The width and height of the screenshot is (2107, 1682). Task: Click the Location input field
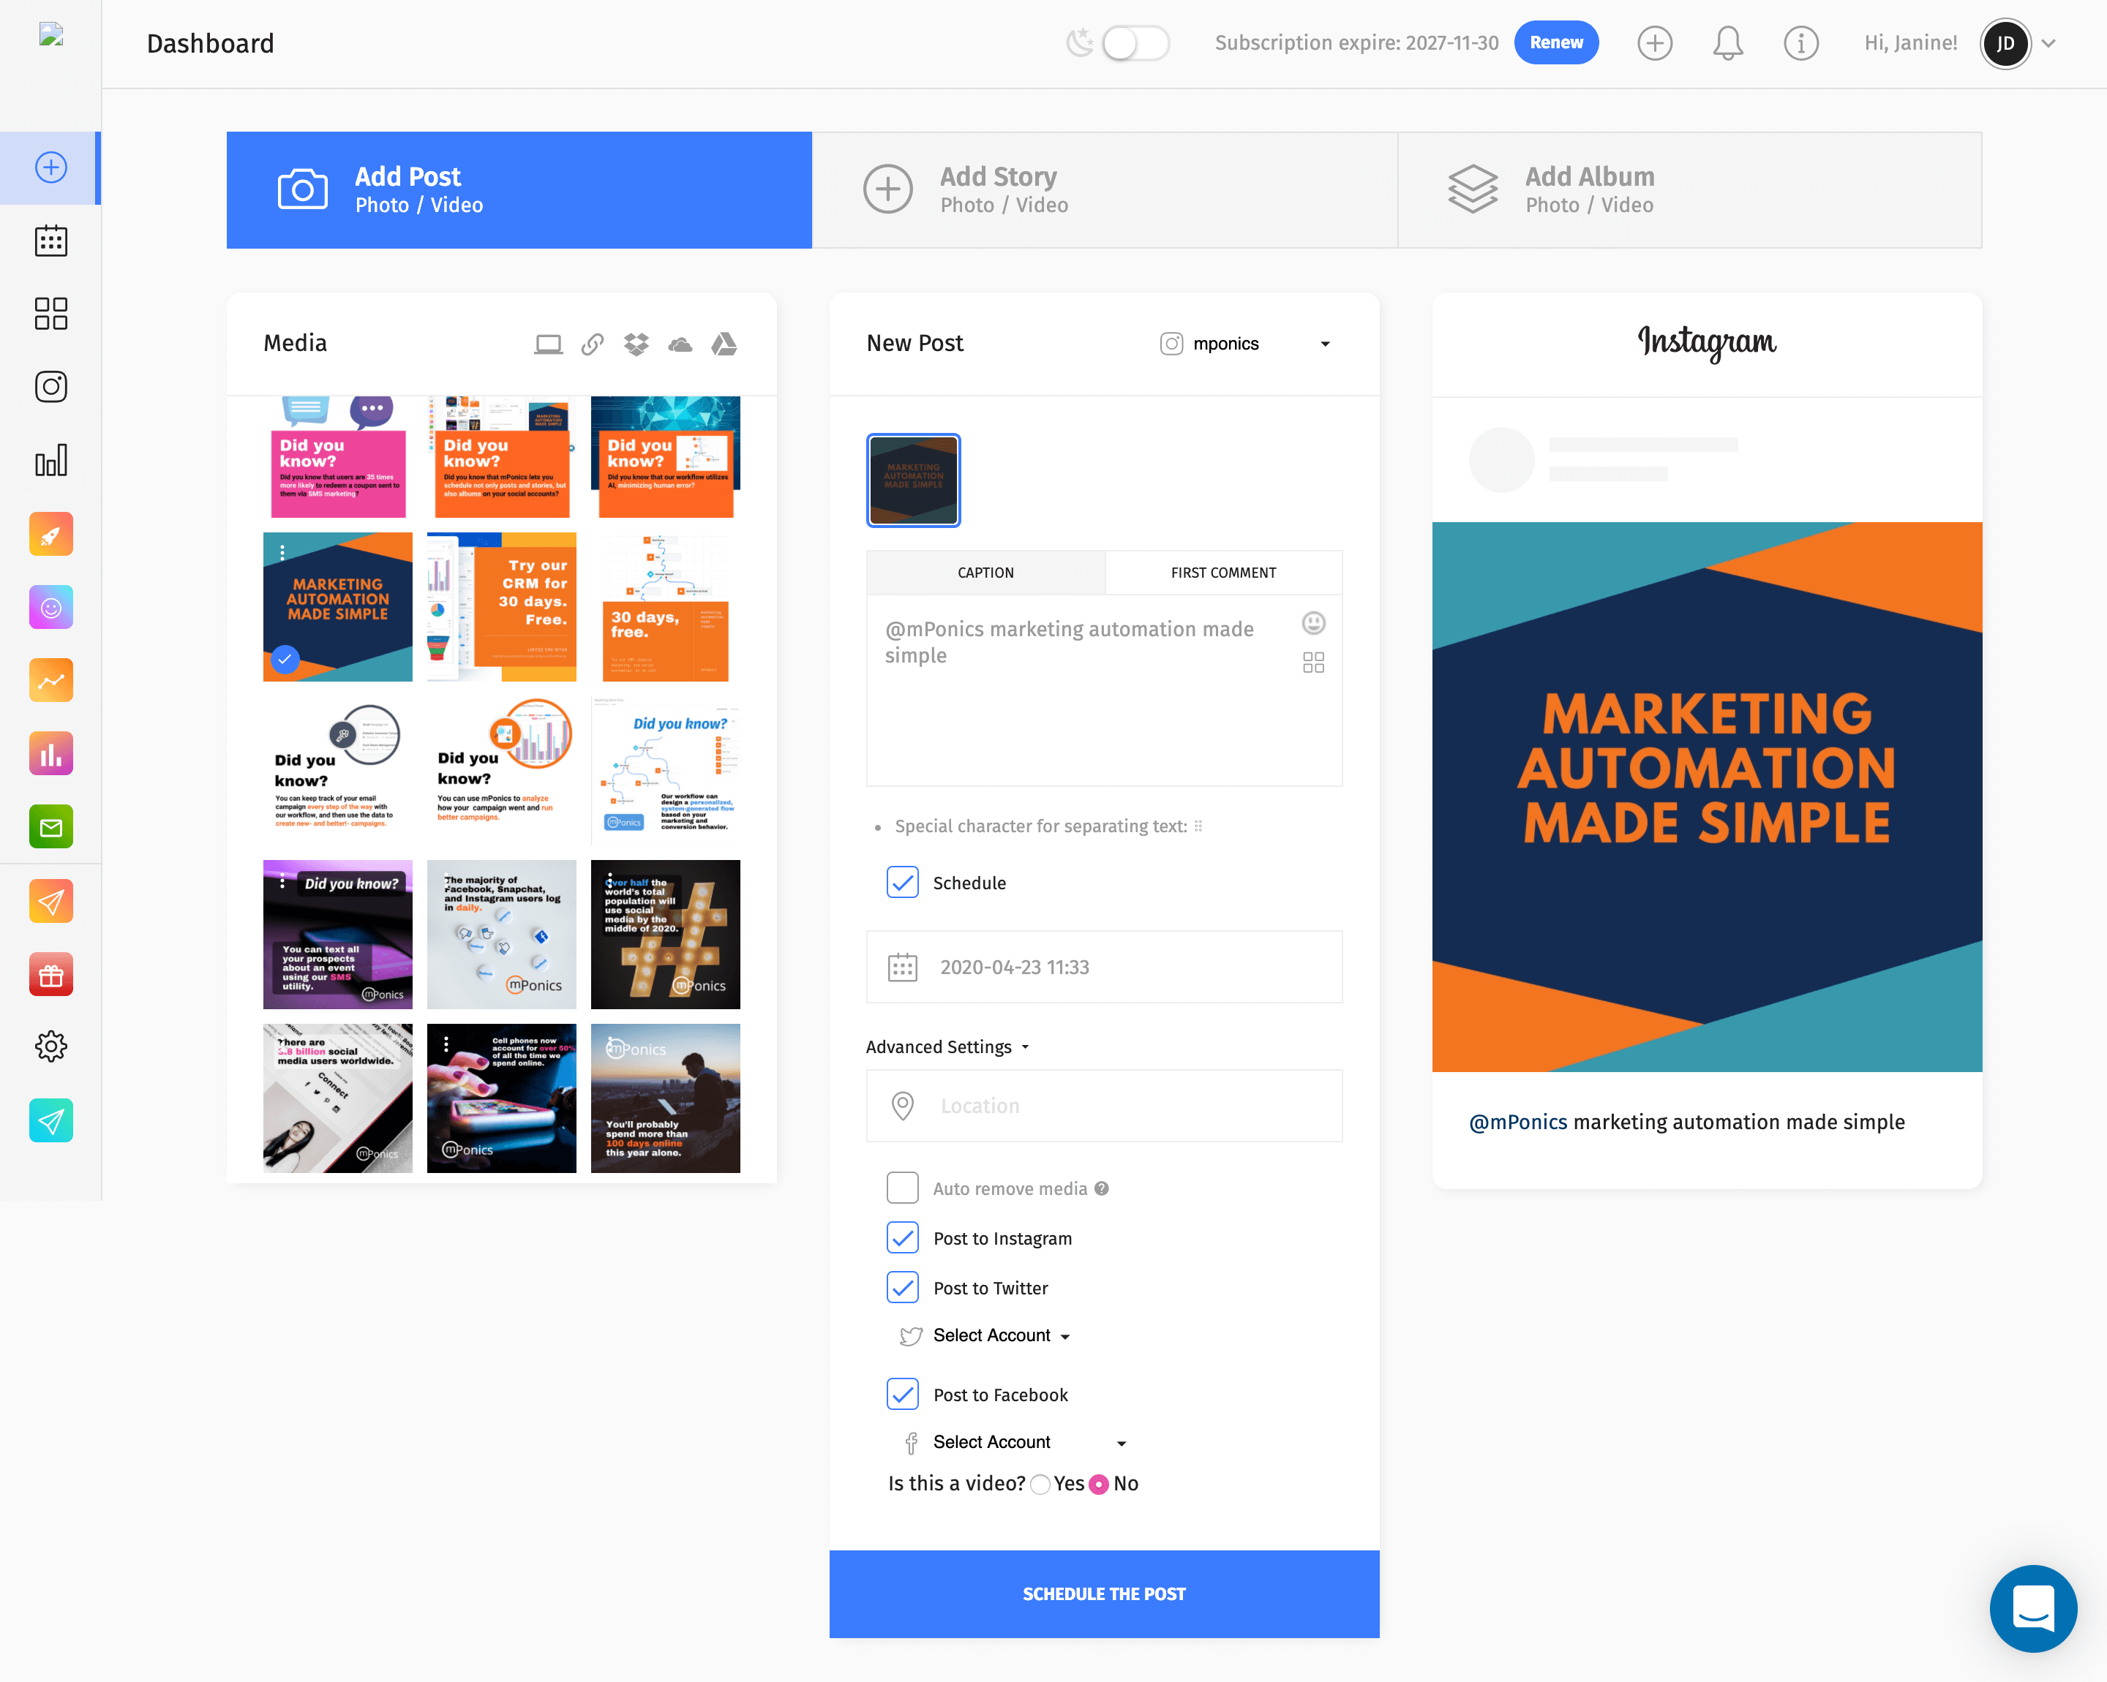tap(1104, 1106)
